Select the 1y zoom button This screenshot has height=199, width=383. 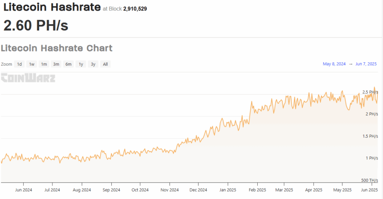[x=81, y=64]
